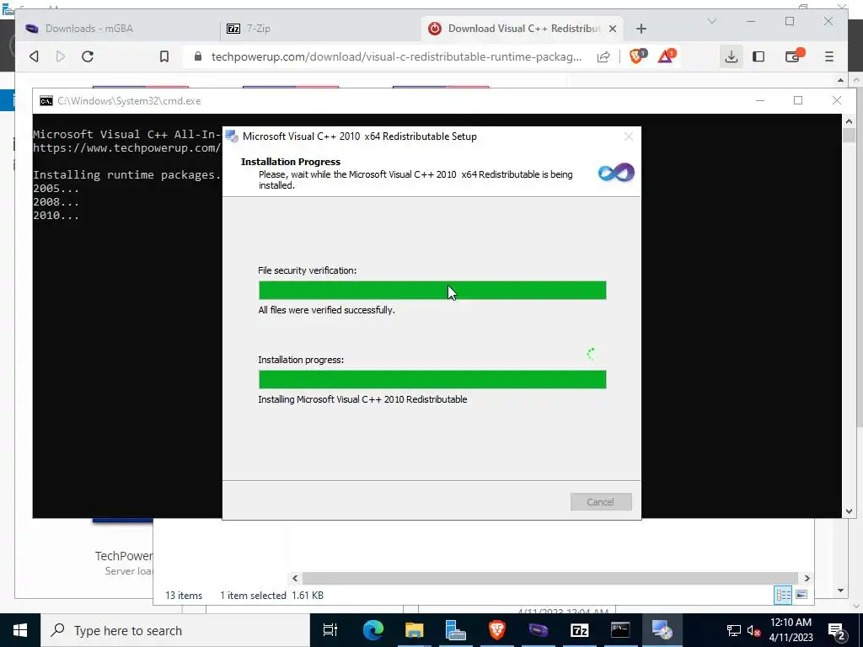Screen dimensions: 863x647
Task: Click the muted volume tray icon
Action: click(x=753, y=630)
